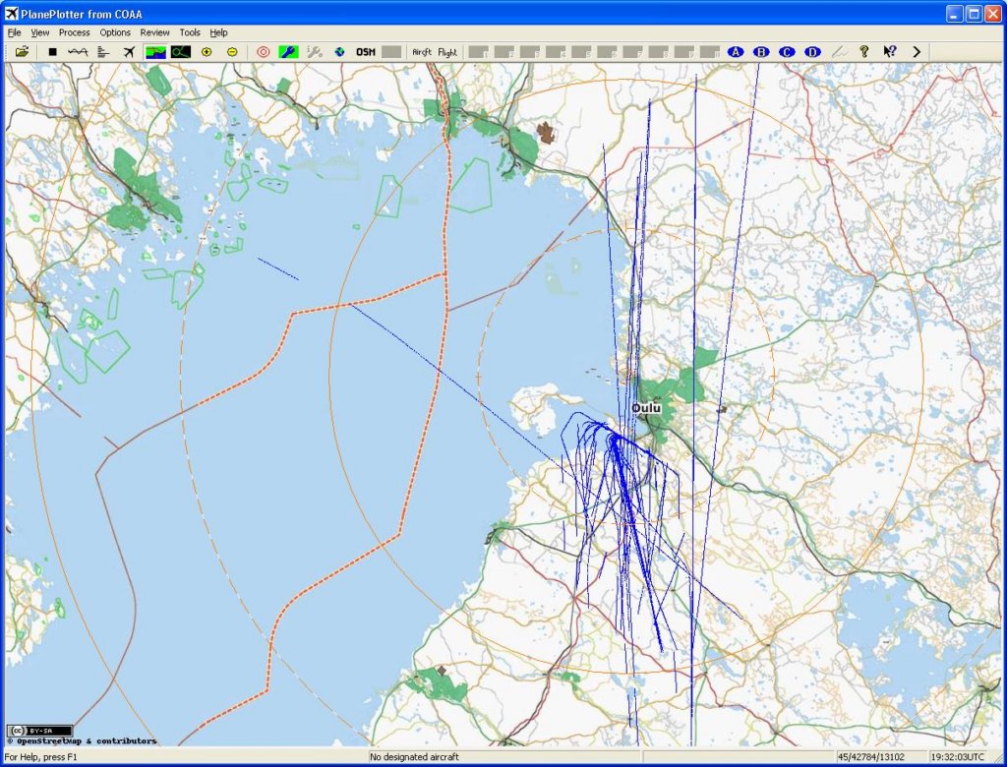Click the yellow zoom in icon
Image resolution: width=1007 pixels, height=767 pixels.
207,52
